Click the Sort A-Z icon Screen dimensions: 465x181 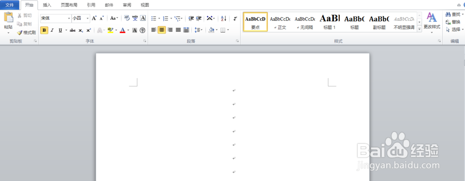tap(224, 19)
